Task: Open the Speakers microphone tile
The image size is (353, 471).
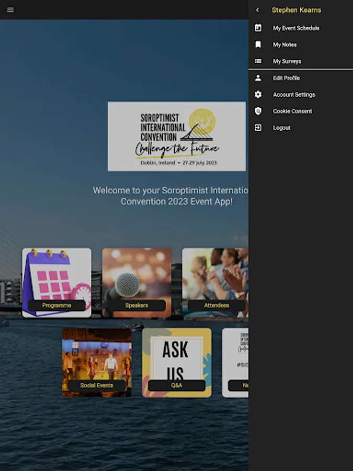Action: click(x=136, y=283)
